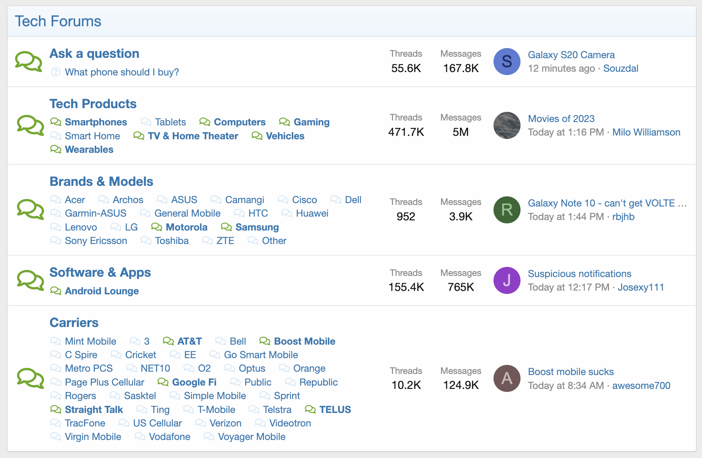
Task: Open the Milo Williamson user profile
Action: point(646,132)
